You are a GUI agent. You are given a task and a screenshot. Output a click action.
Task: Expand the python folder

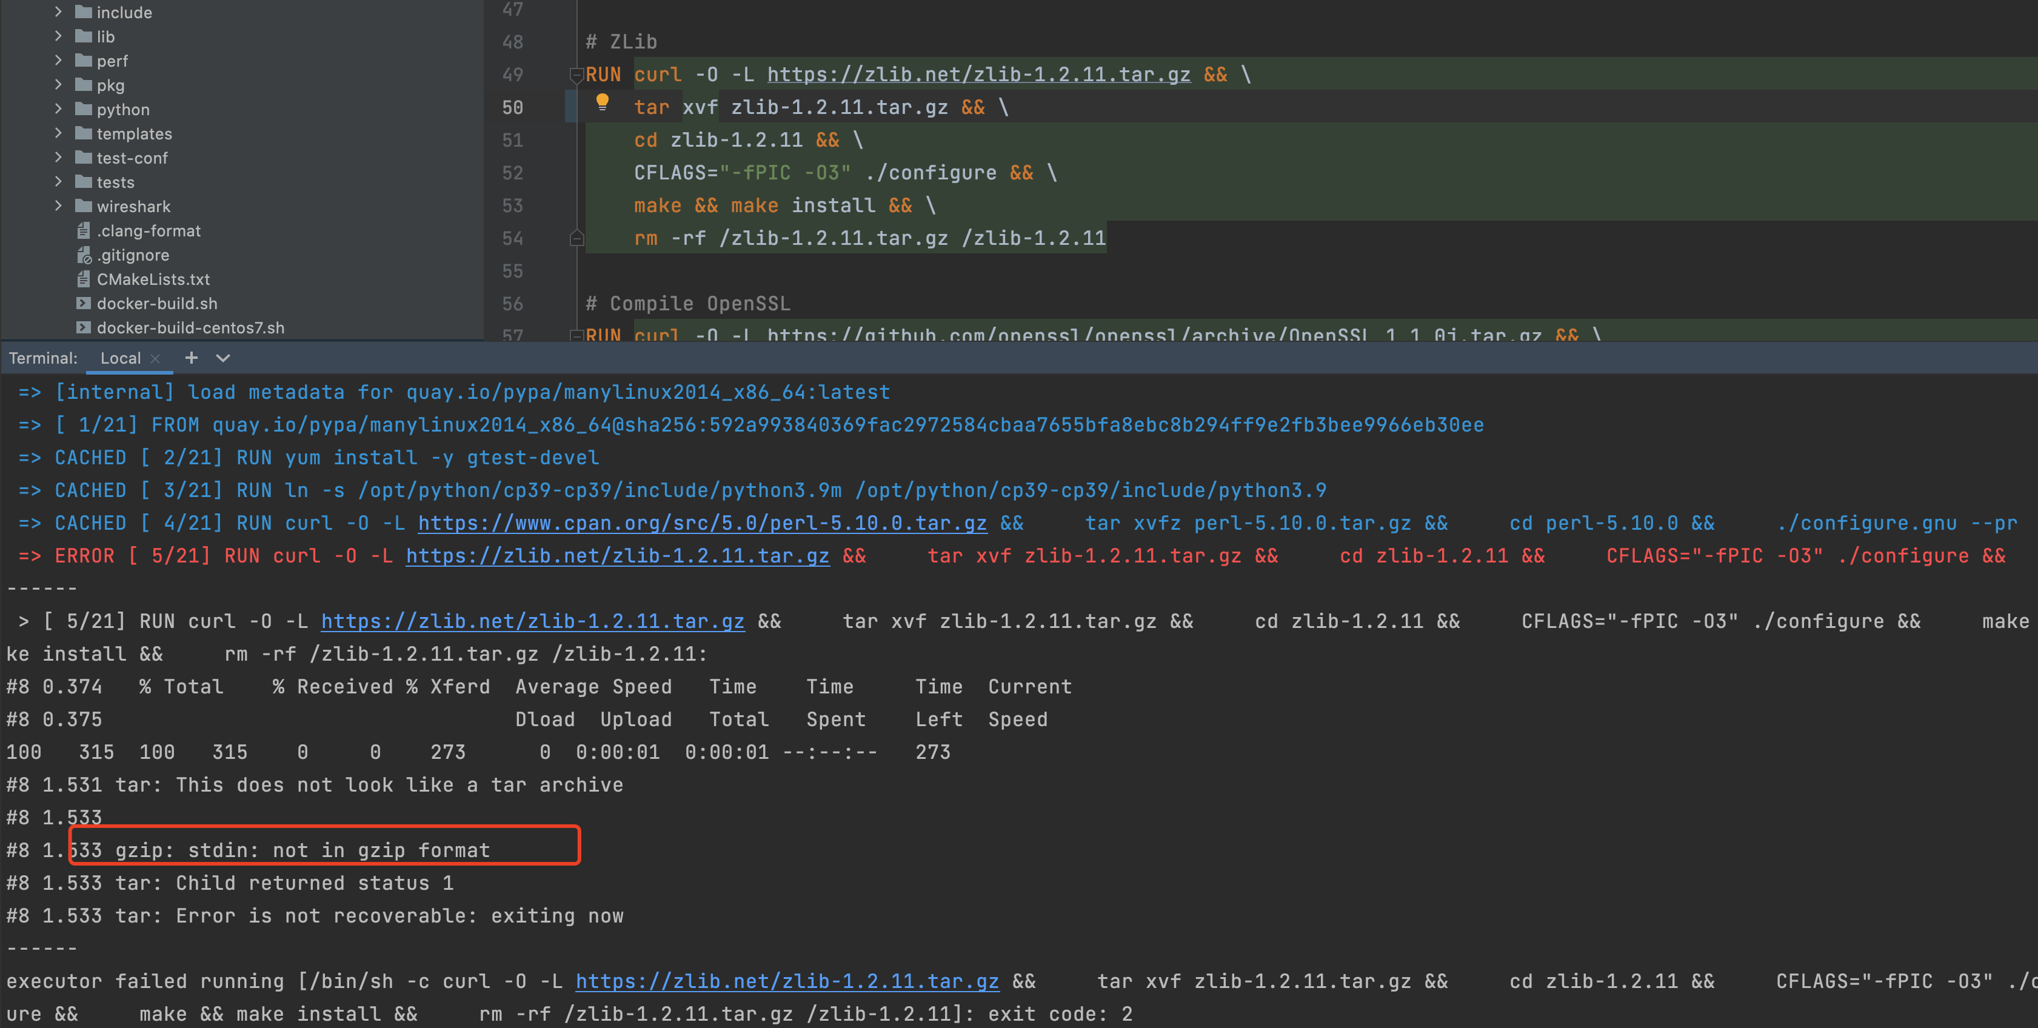pos(59,108)
